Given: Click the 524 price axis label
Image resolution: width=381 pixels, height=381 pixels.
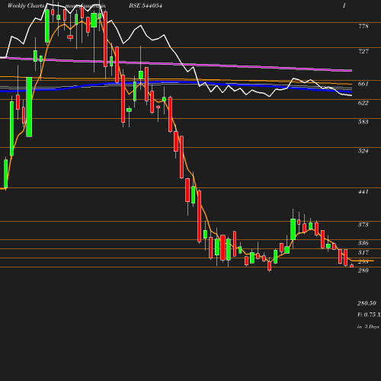Looking at the screenshot, I should tap(363, 151).
